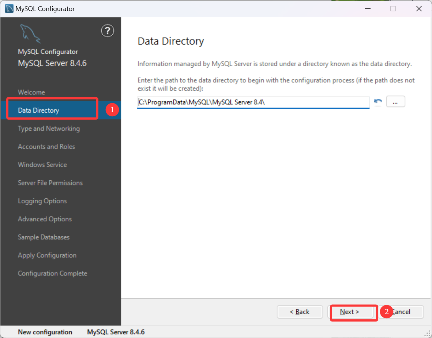Click the MySQL Configurator title bar icon

9,8
